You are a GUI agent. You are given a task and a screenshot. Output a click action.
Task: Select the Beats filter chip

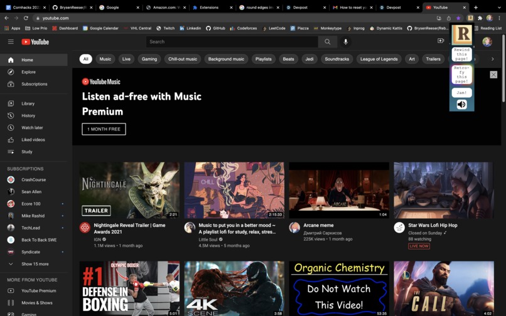pyautogui.click(x=289, y=59)
